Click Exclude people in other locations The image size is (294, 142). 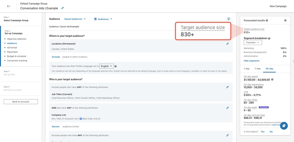(x=56, y=57)
